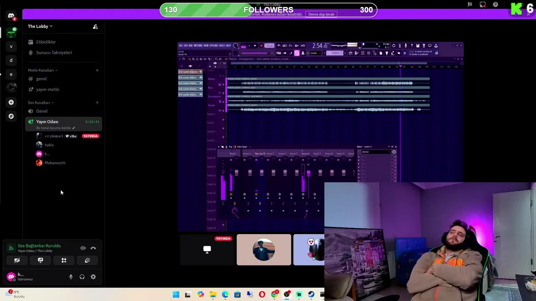Click the play button in FL Studio transport
536x301 pixels.
click(249, 46)
